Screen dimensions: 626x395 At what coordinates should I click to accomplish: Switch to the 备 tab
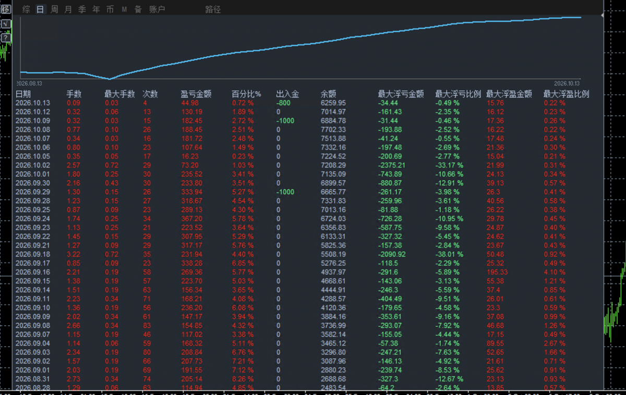138,9
